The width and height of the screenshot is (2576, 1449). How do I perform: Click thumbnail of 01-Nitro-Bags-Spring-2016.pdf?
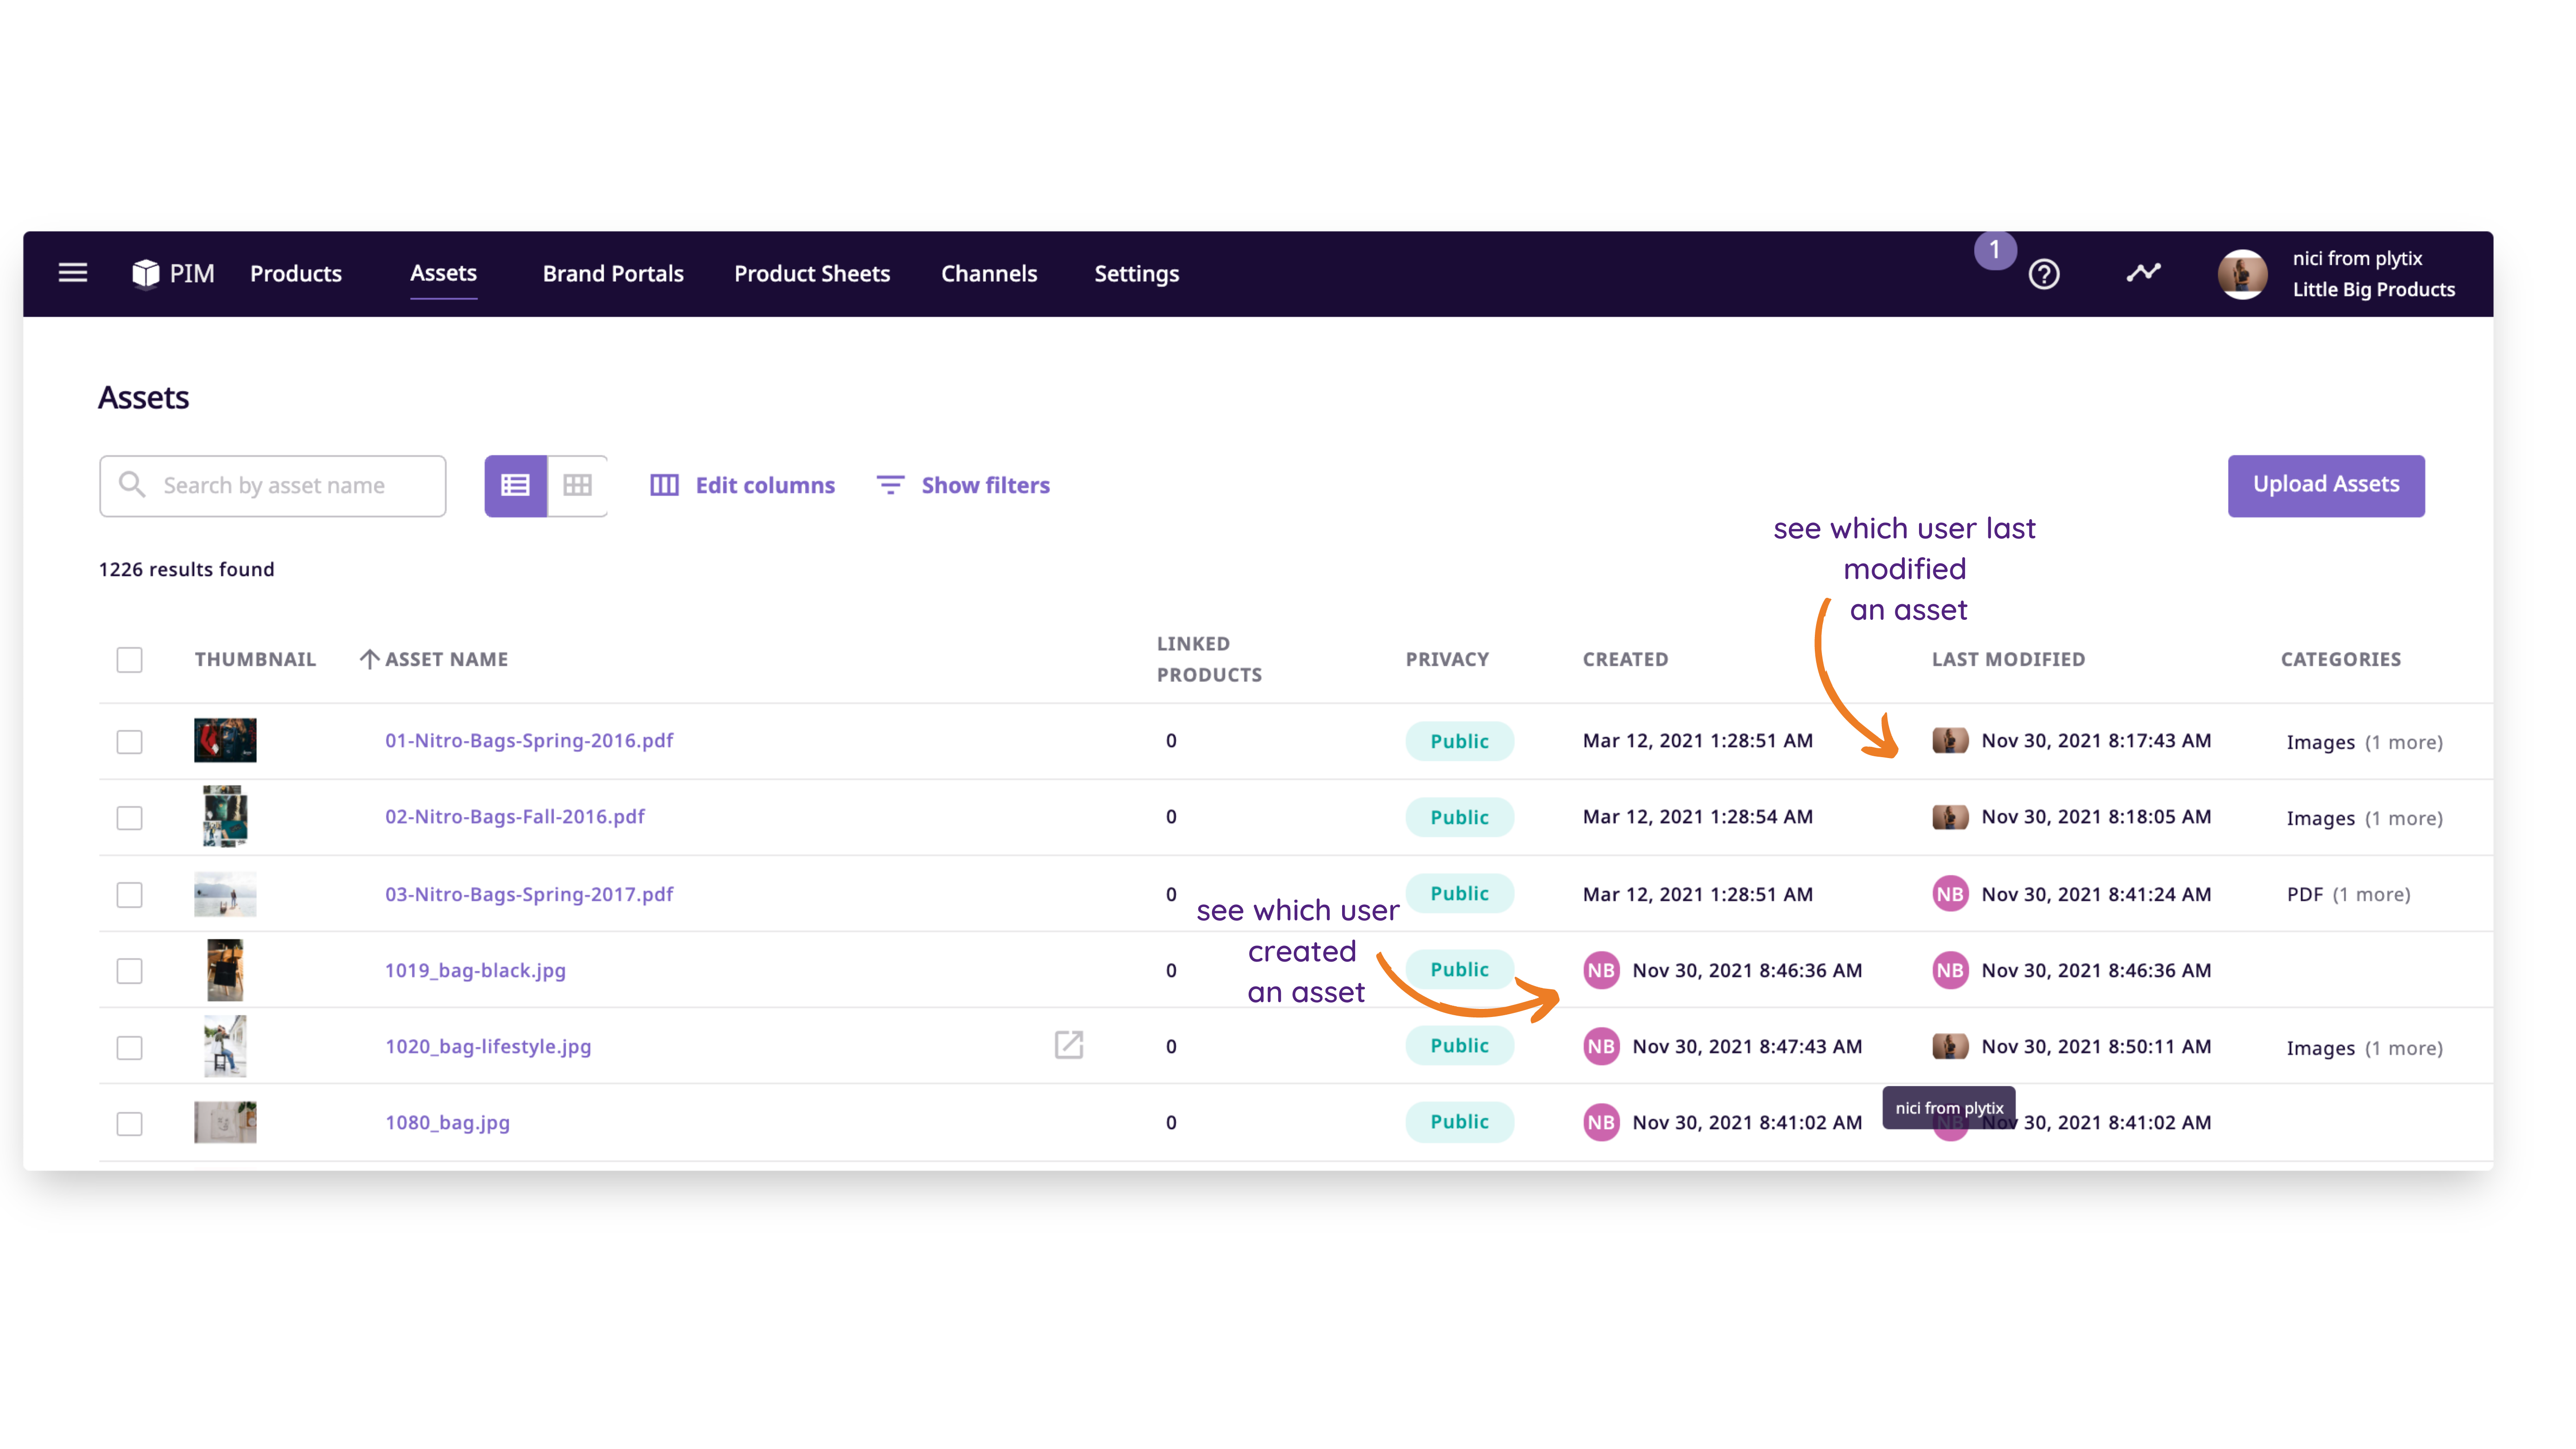point(225,740)
